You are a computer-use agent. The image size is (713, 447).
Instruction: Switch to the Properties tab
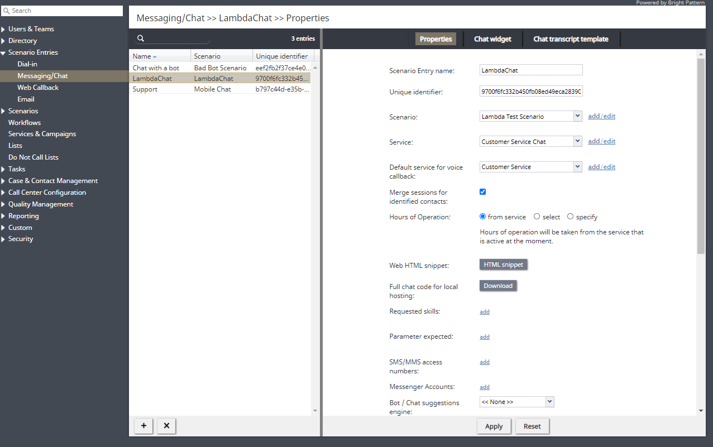pos(436,39)
